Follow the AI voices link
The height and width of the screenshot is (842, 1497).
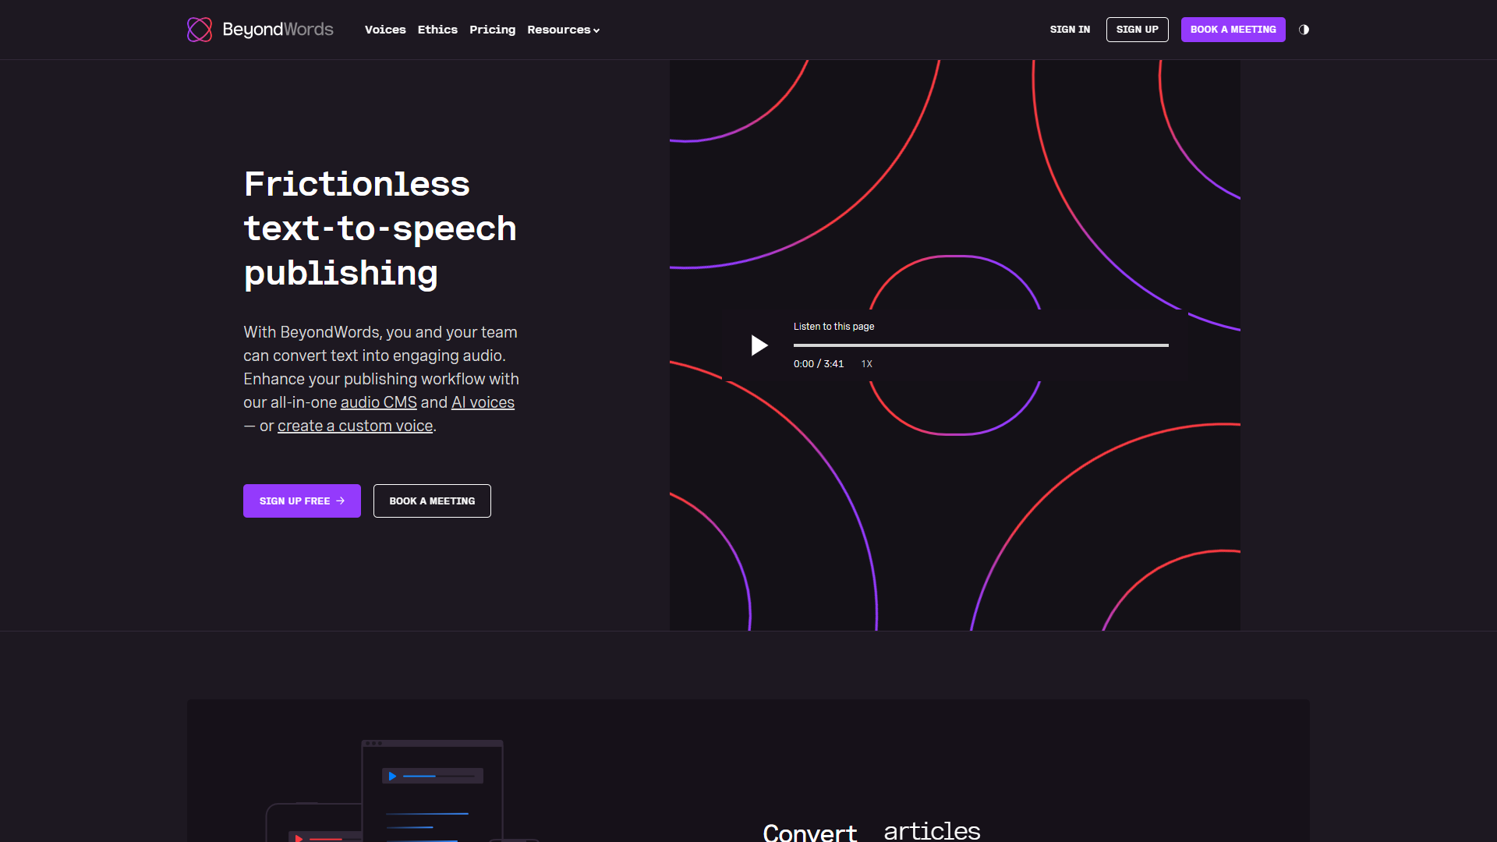[x=483, y=402]
